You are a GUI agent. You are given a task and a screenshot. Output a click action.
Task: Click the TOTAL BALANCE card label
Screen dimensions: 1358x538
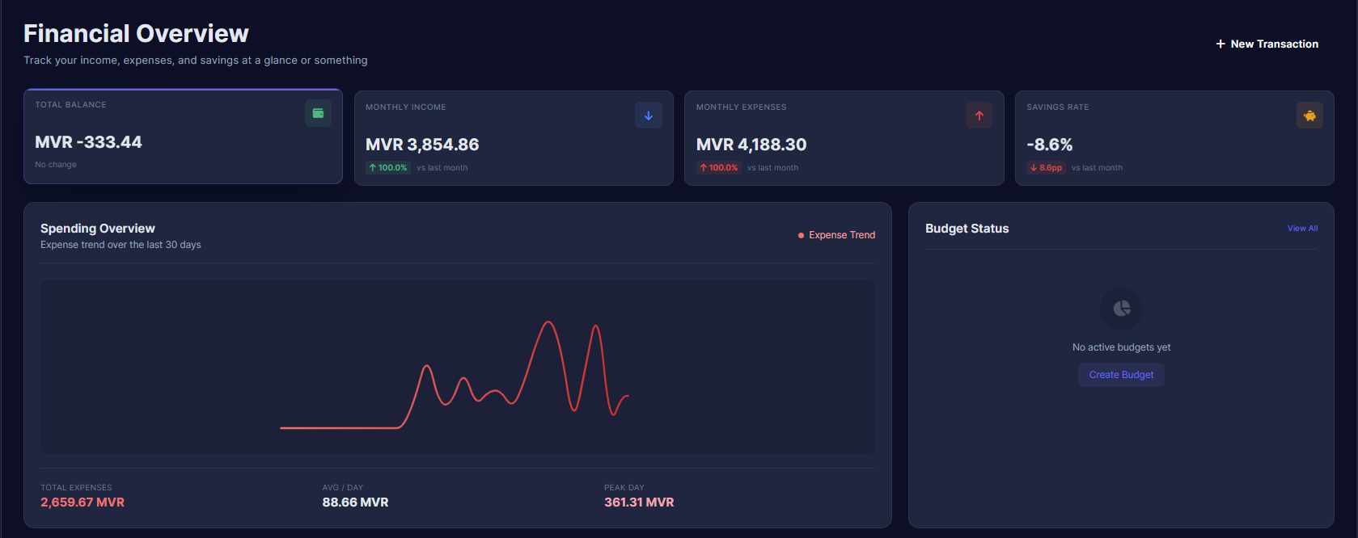(70, 105)
